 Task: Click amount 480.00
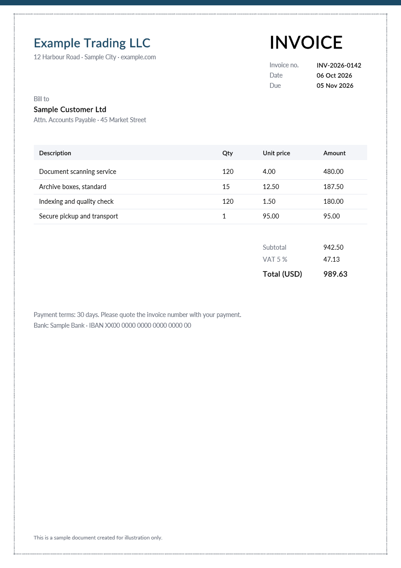pos(333,172)
